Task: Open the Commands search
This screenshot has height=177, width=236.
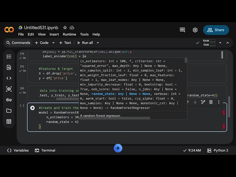Action: click(x=18, y=43)
